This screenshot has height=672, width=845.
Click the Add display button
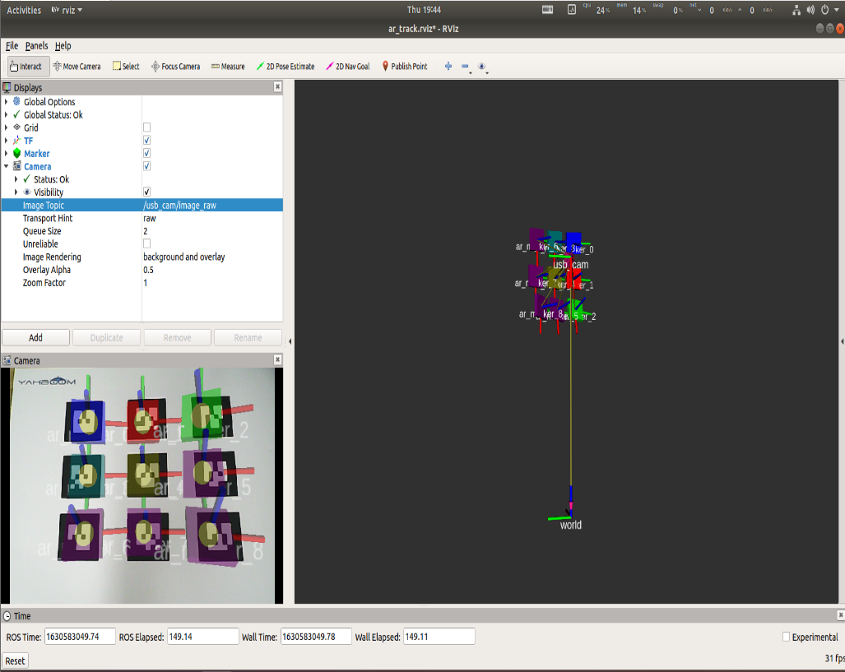[35, 338]
